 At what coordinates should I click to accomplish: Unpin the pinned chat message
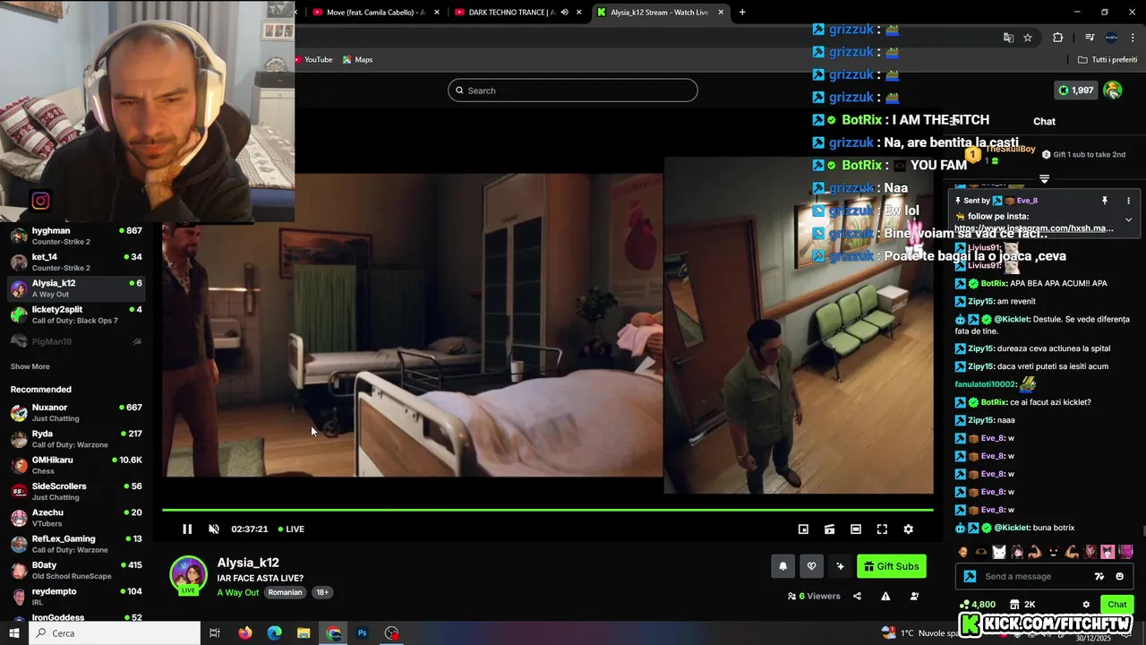(x=1105, y=201)
